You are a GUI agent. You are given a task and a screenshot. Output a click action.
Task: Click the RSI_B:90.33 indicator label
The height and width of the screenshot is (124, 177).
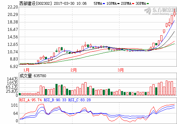[55, 100]
